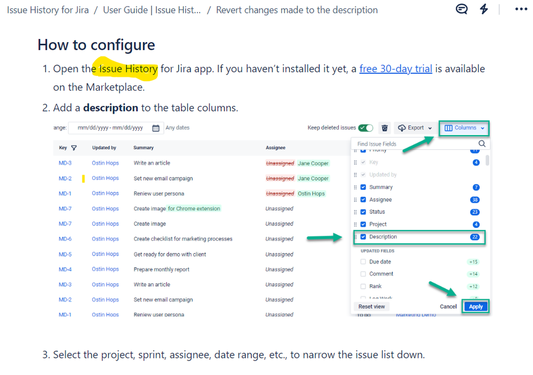
Task: Go to Issue History for Jira breadcrumb
Action: (x=48, y=10)
